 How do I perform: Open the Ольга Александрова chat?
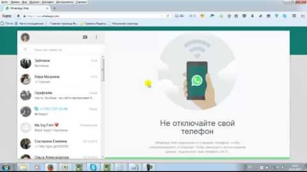(59, 157)
